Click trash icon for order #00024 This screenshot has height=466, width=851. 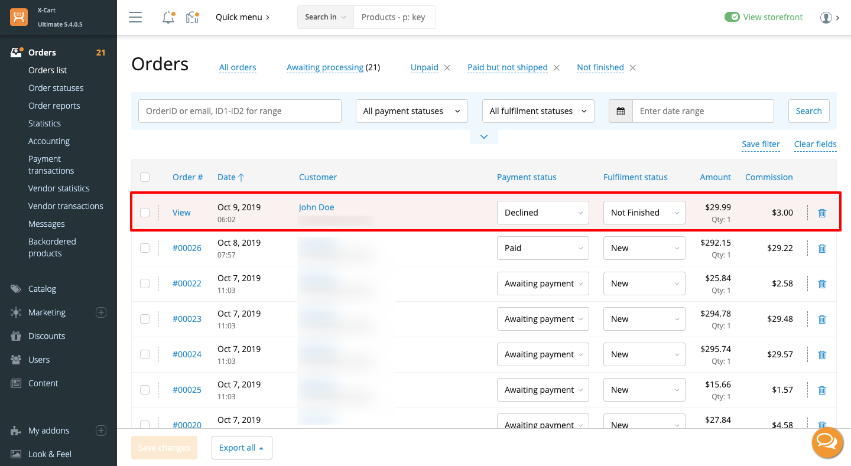(x=822, y=354)
